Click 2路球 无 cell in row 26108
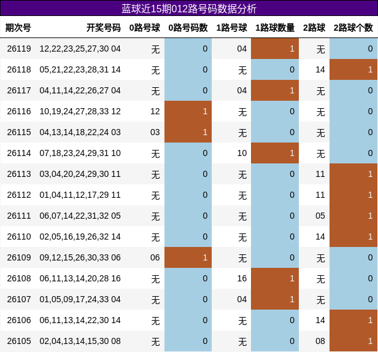The image size is (378, 352). tap(320, 279)
